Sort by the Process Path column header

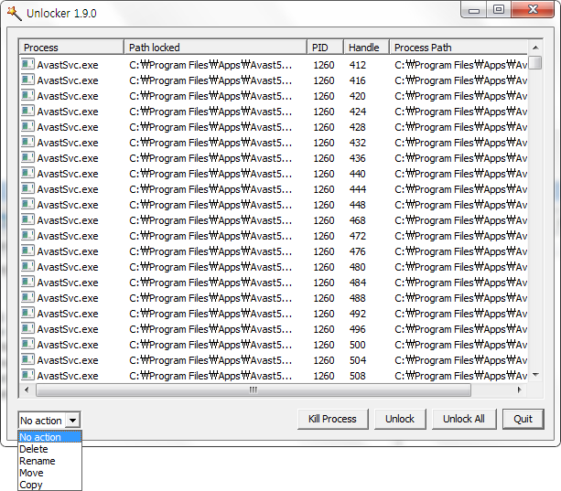459,48
